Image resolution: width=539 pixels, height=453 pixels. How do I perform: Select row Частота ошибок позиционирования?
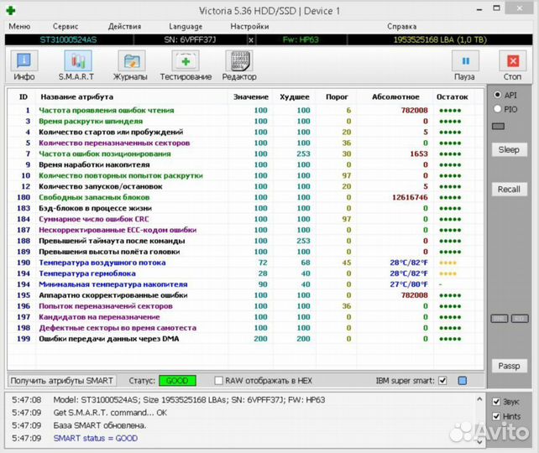(245, 154)
